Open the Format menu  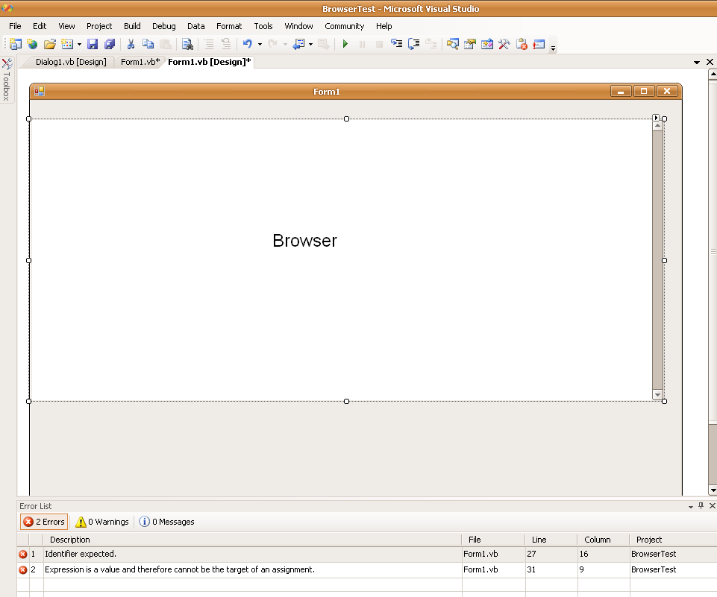229,26
